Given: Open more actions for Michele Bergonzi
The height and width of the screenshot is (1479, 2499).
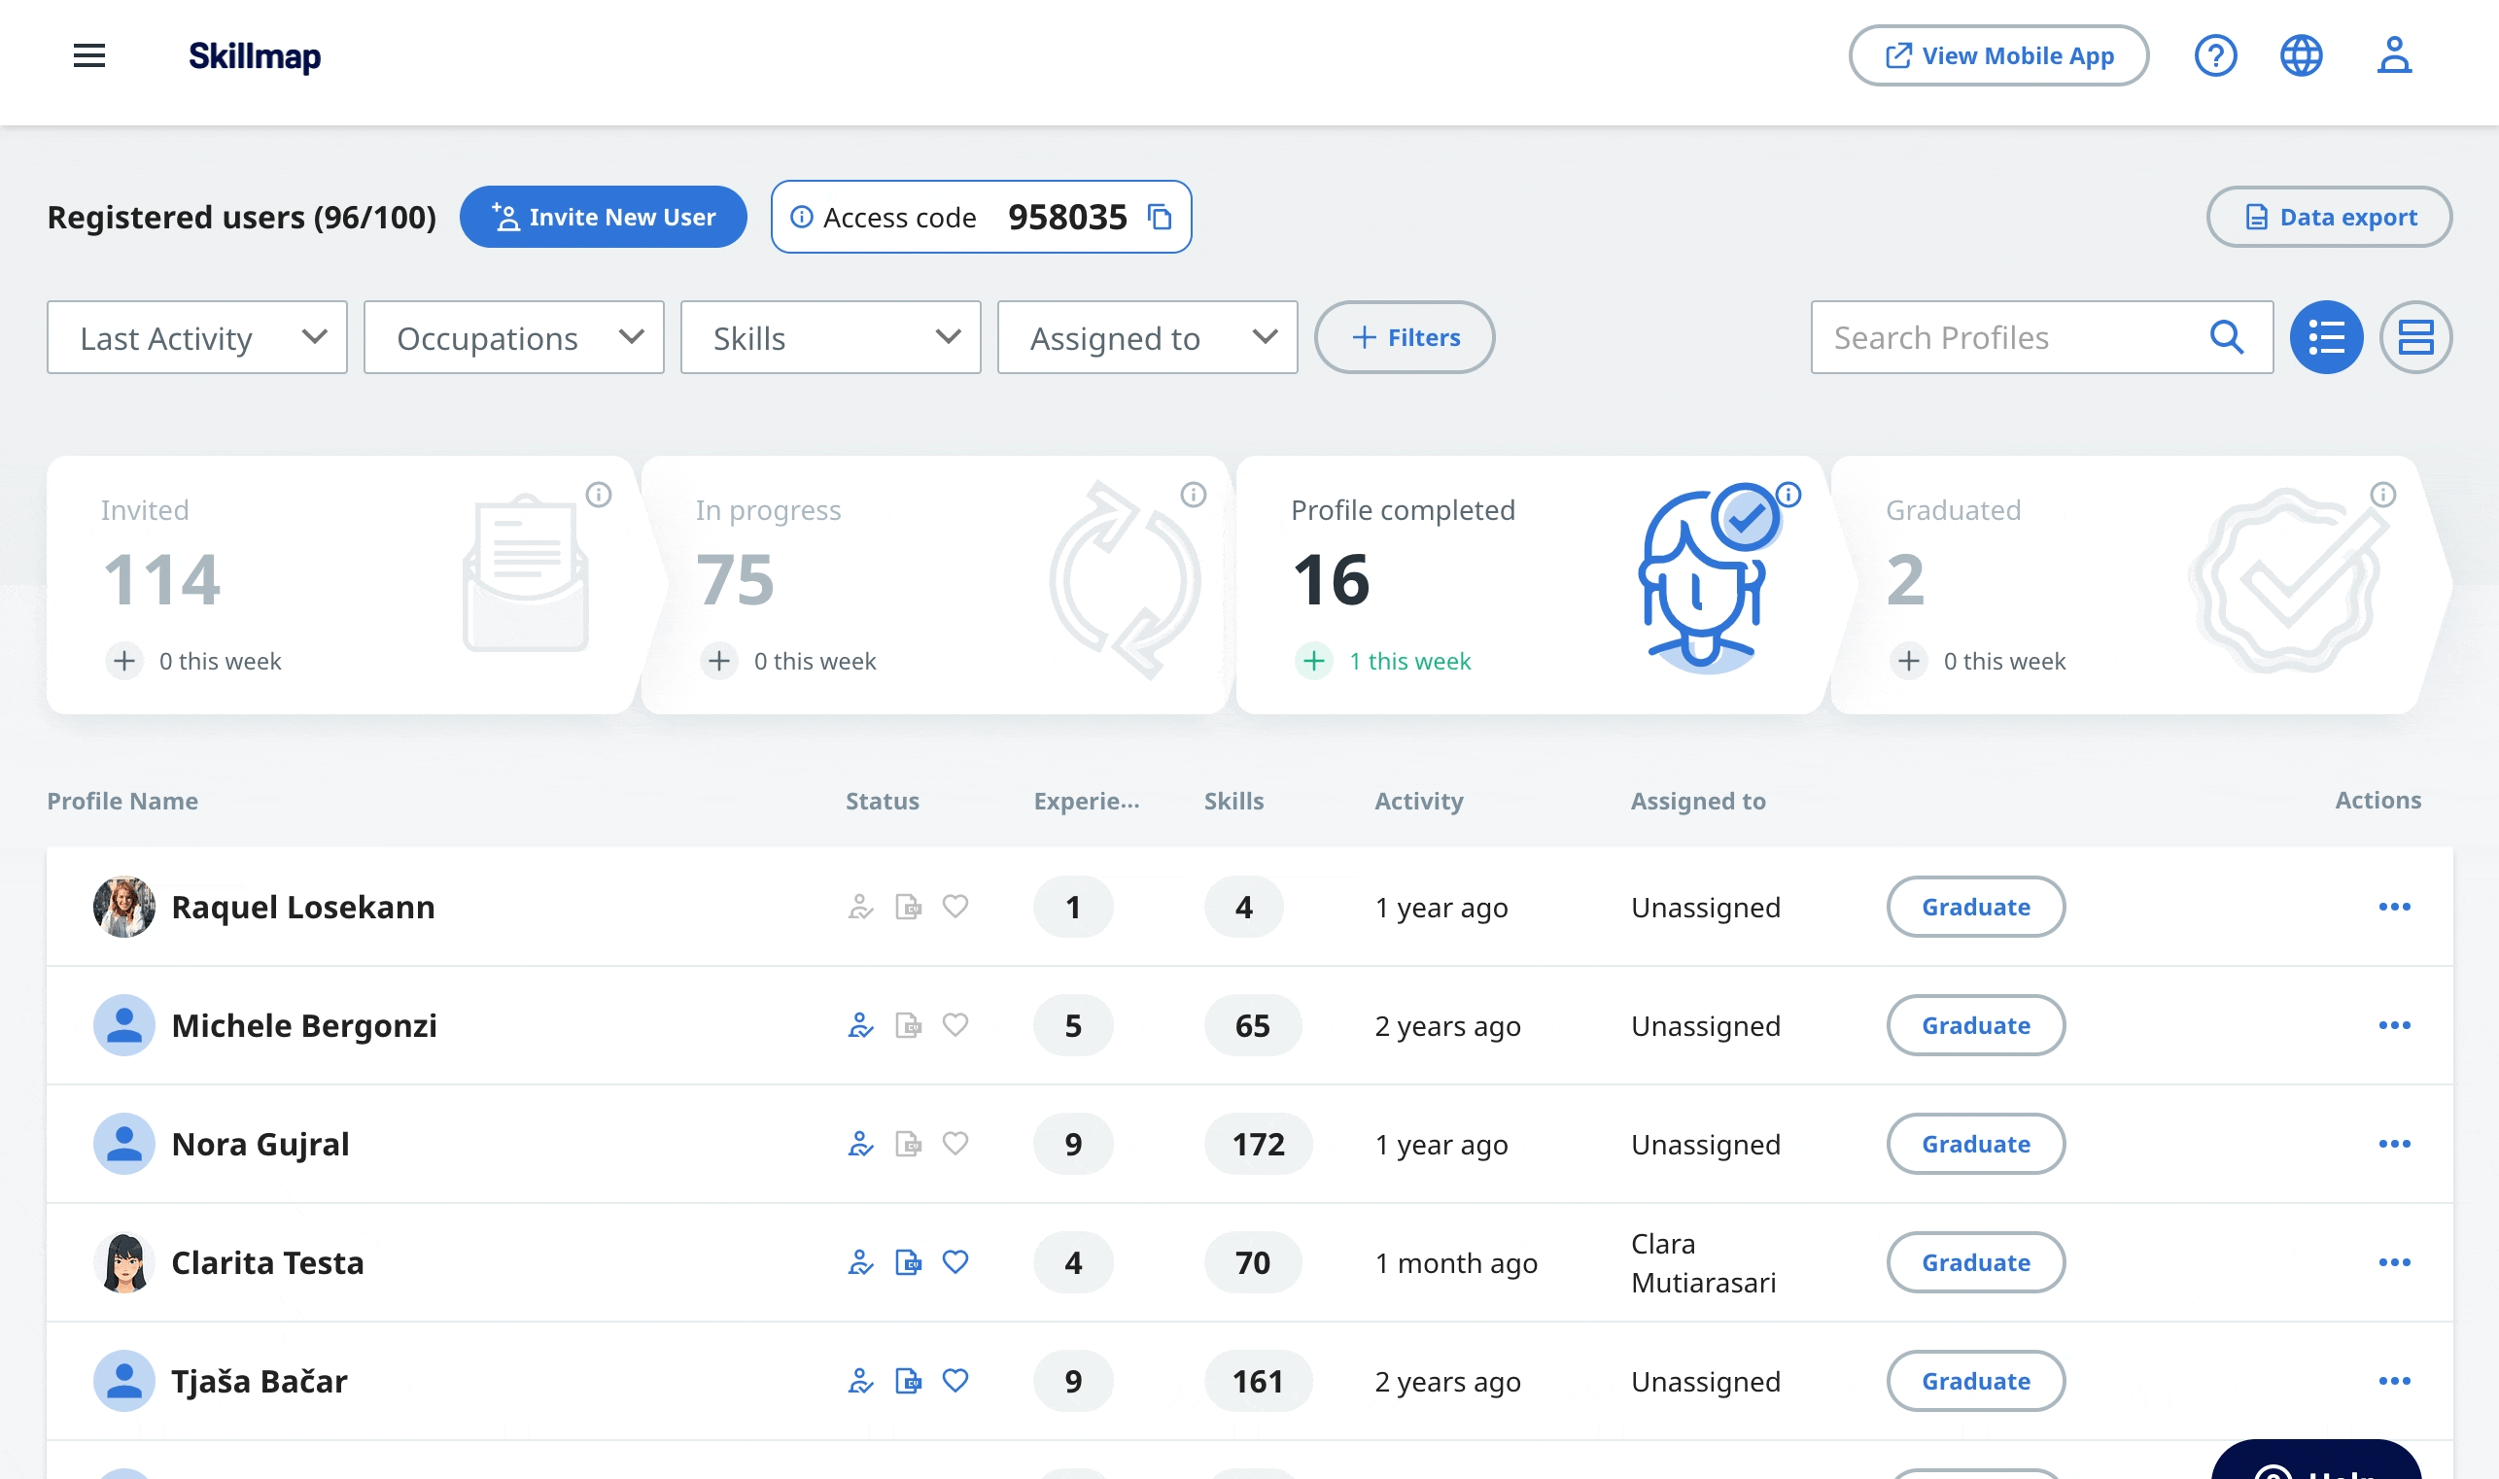Looking at the screenshot, I should [x=2394, y=1025].
